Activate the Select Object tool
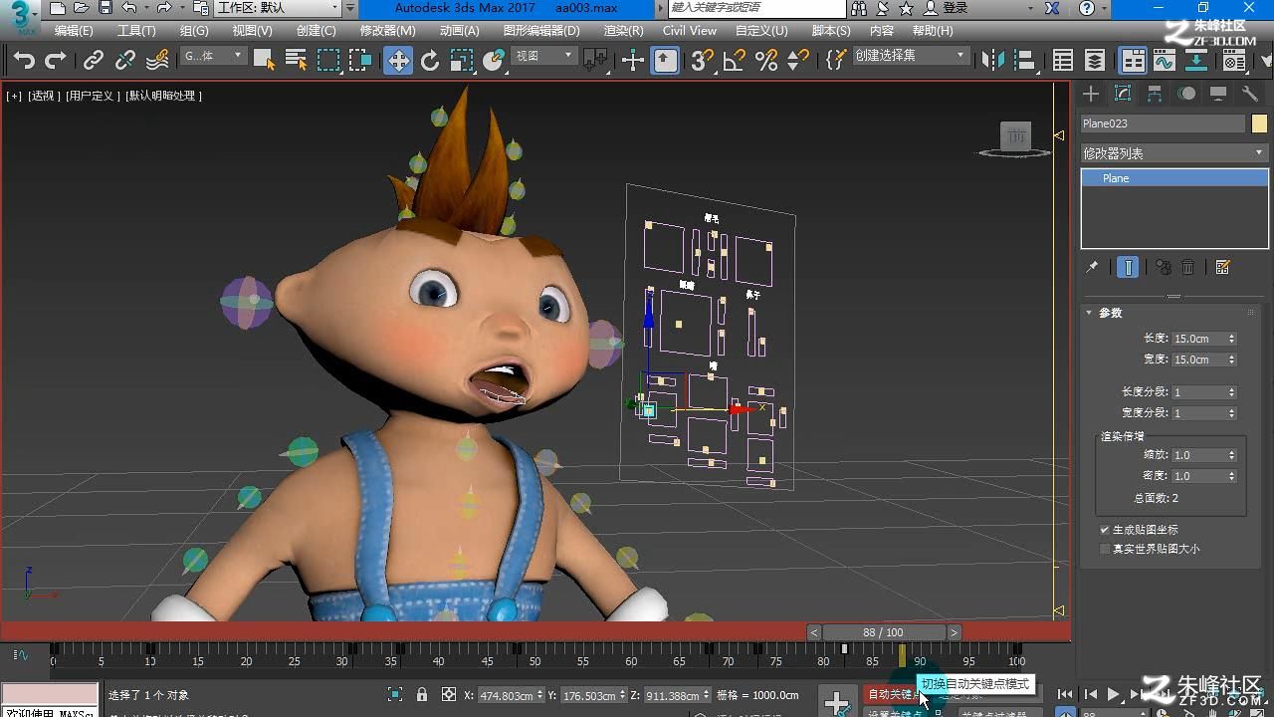The width and height of the screenshot is (1274, 717). tap(264, 61)
